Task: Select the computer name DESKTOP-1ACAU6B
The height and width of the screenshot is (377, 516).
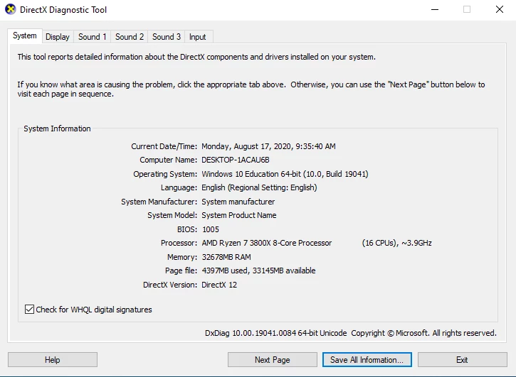Action: tap(236, 160)
